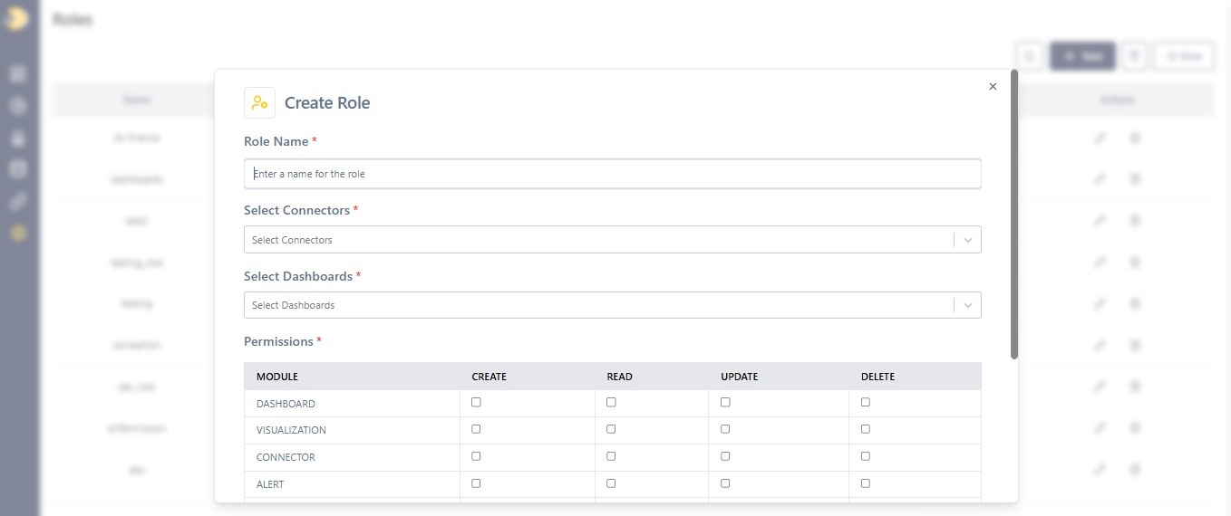This screenshot has width=1231, height=516.
Task: Click the Create Role dialog vertical scrollbar
Action: coord(1014,217)
